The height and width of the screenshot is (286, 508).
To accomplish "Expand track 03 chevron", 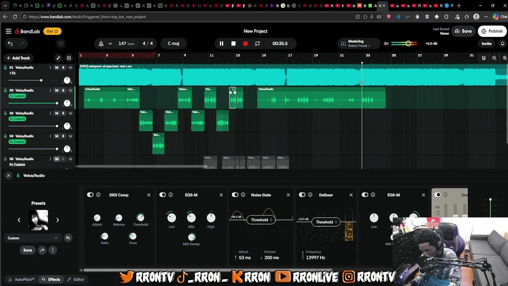I will [70, 113].
